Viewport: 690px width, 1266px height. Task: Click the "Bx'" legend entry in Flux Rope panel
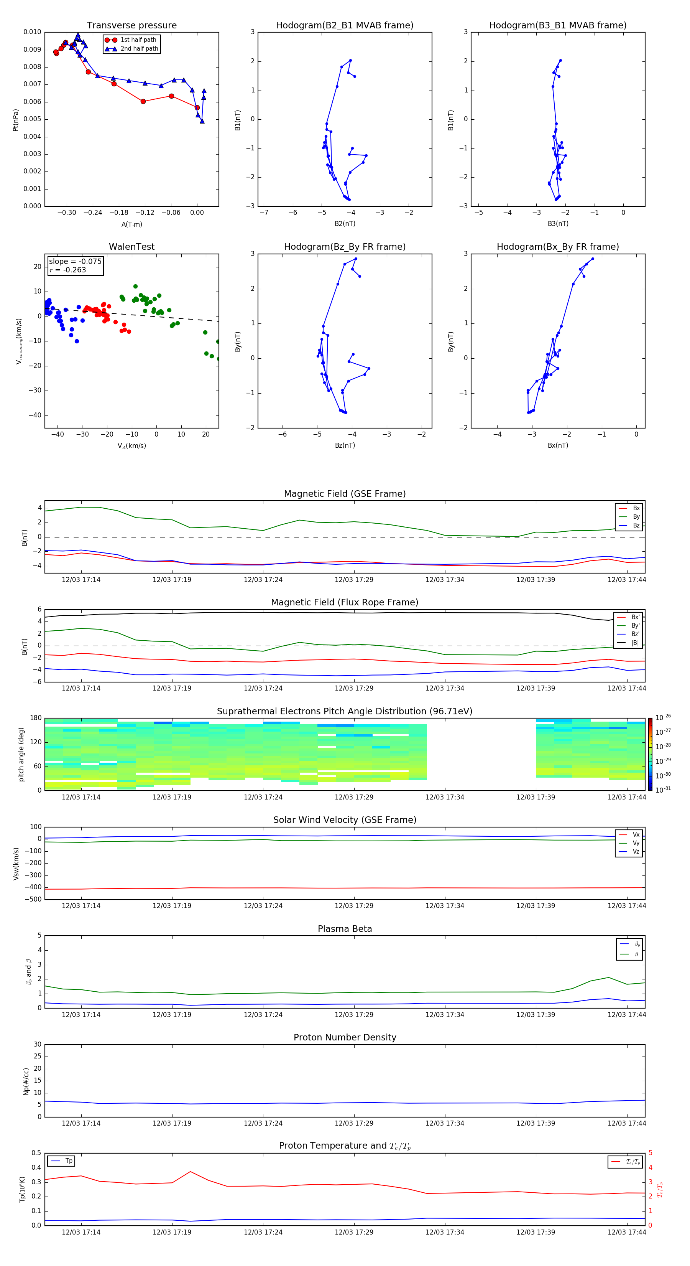(629, 617)
